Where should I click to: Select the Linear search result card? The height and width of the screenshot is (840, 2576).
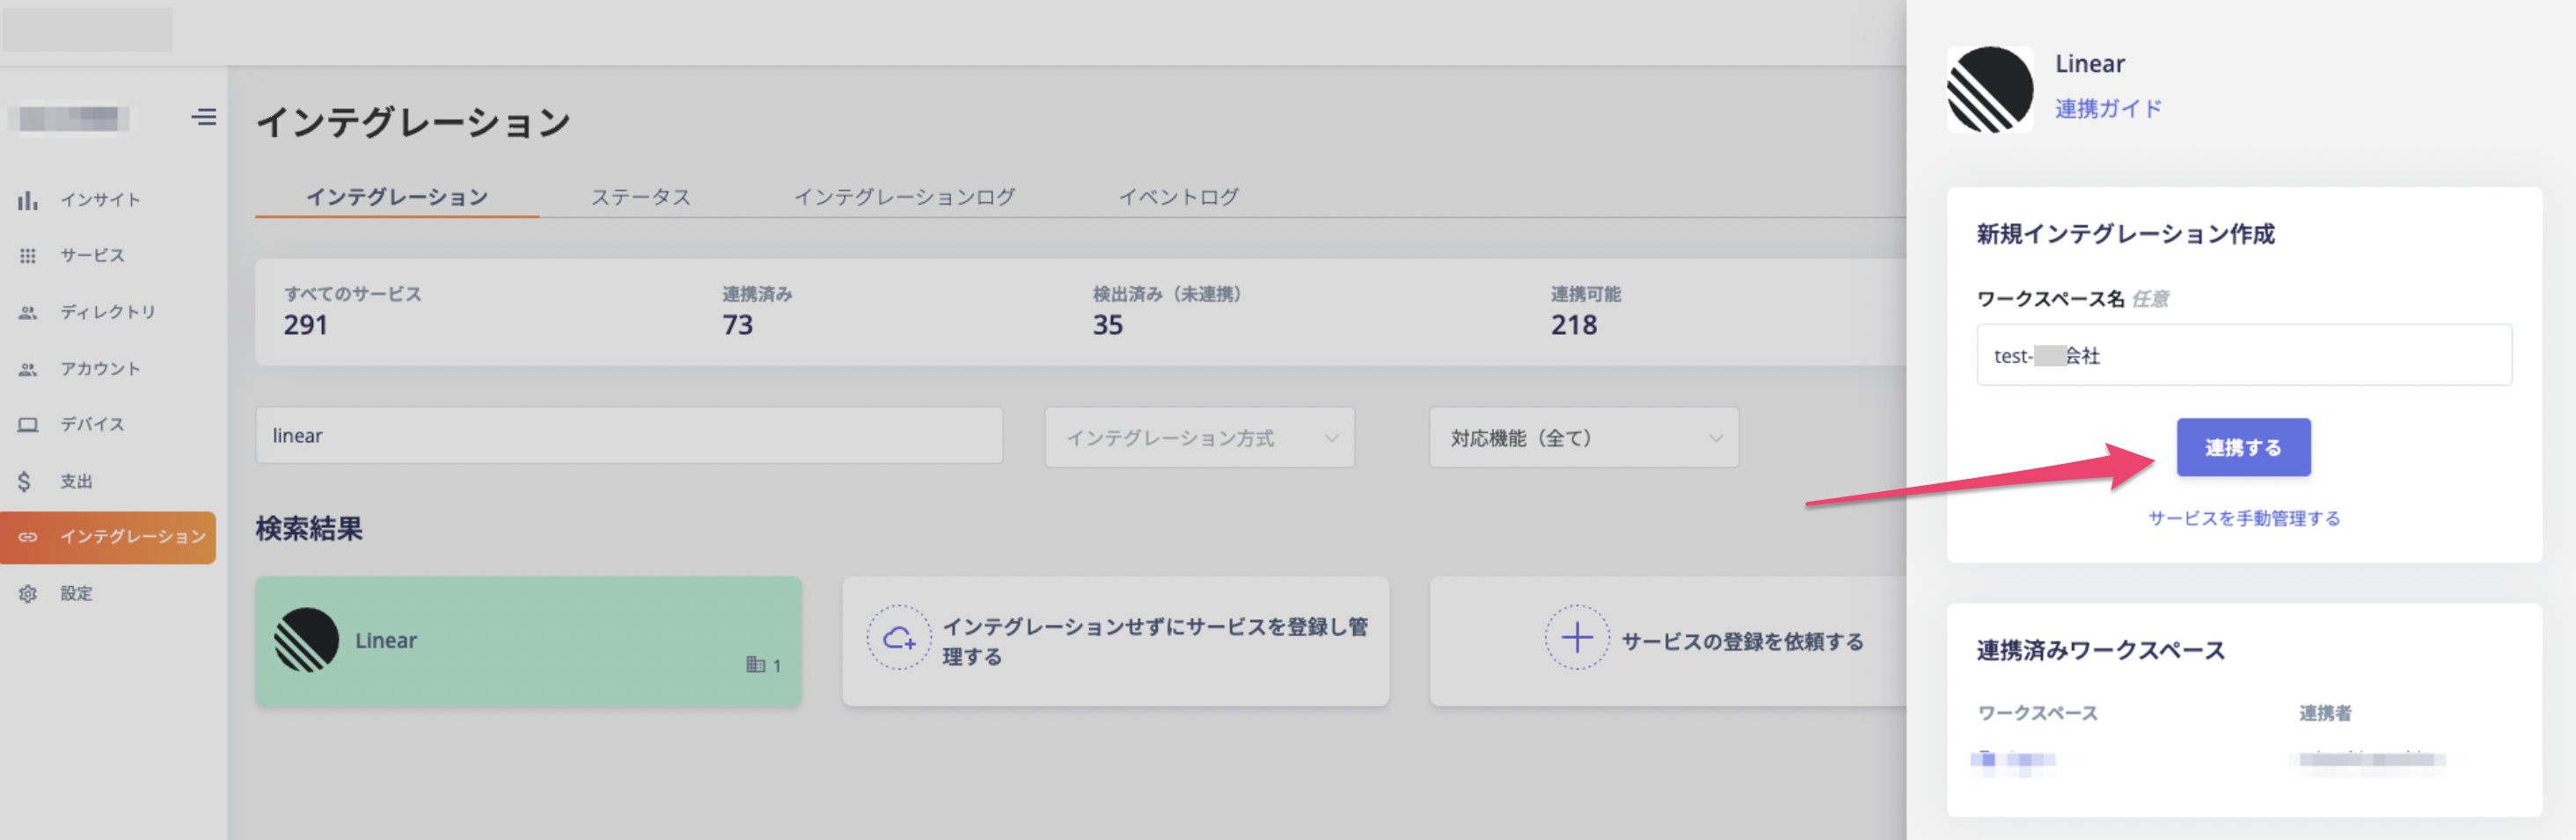[x=528, y=641]
